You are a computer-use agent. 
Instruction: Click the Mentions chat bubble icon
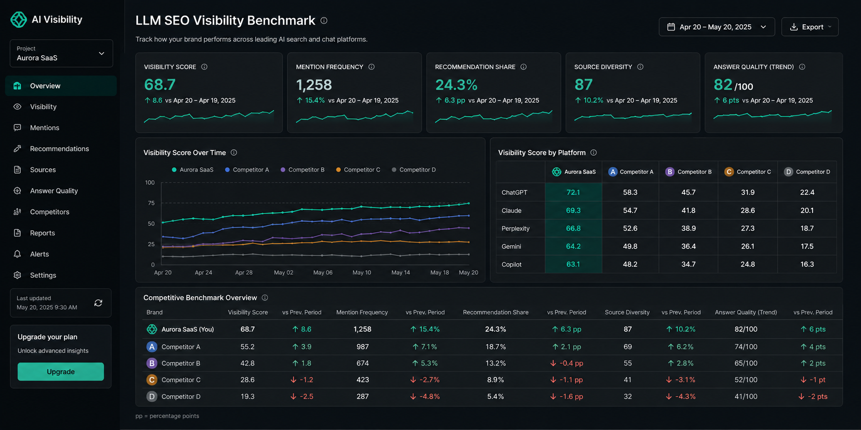[x=17, y=127]
